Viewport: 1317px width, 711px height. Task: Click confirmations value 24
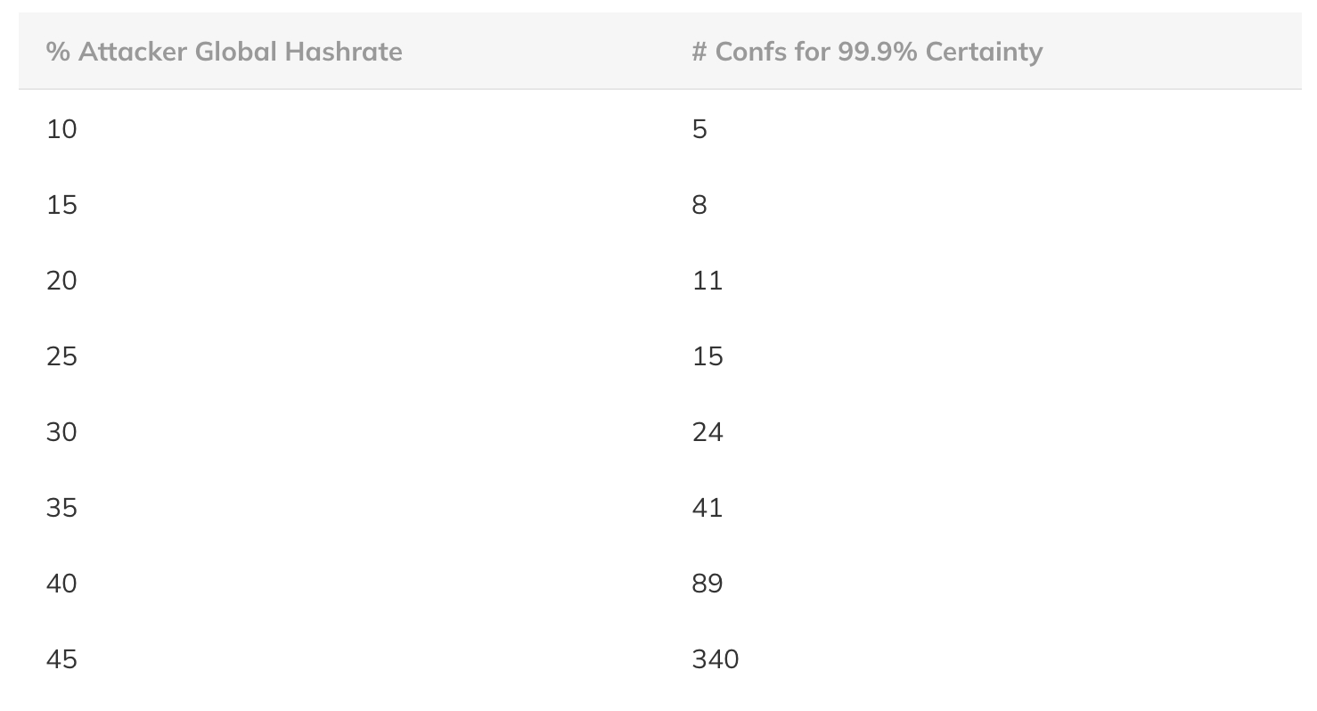708,432
